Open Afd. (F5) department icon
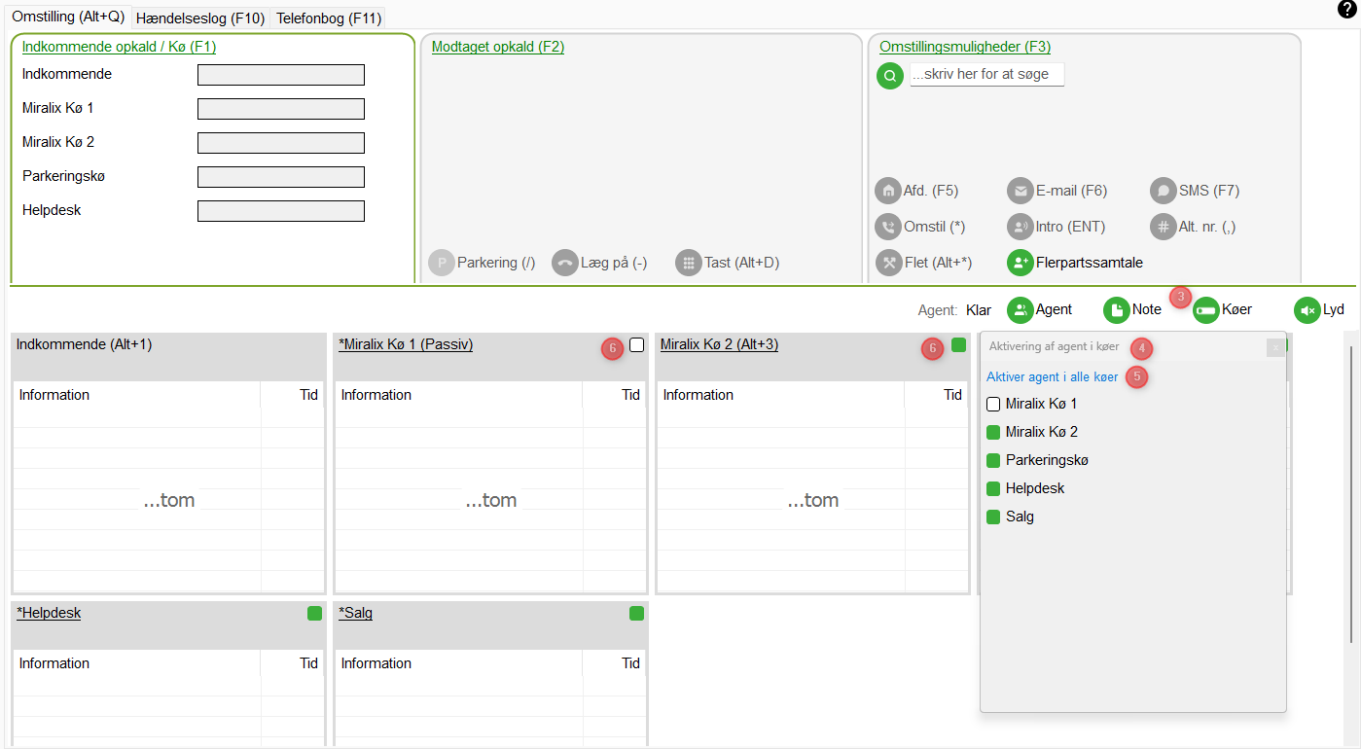This screenshot has height=749, width=1361. click(887, 191)
